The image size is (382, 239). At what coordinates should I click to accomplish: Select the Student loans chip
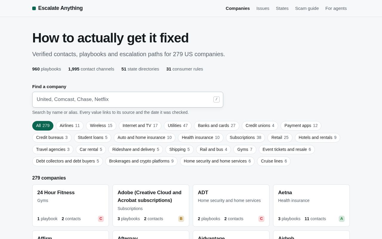click(93, 138)
